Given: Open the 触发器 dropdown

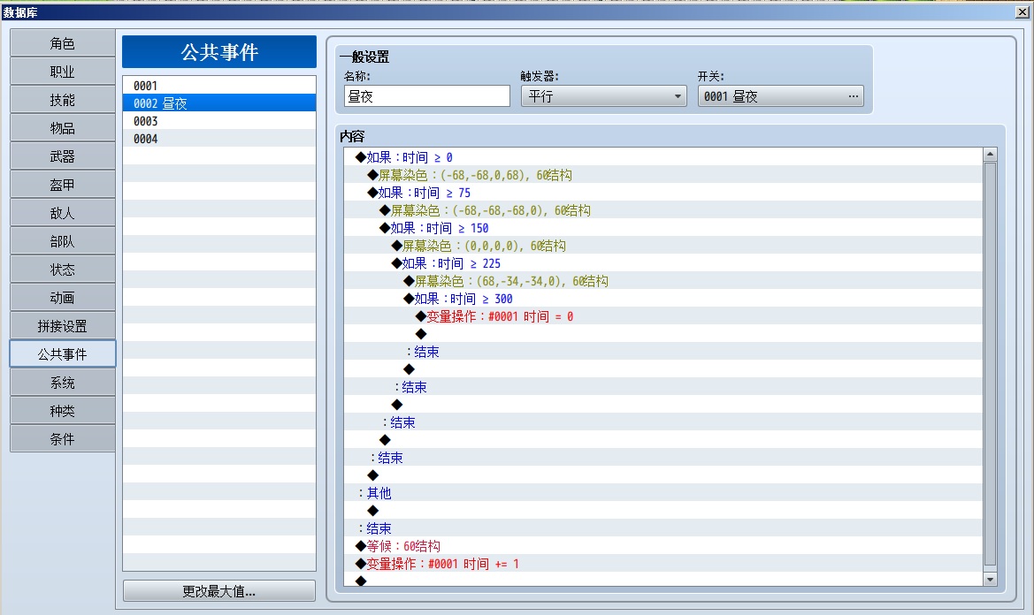Looking at the screenshot, I should (603, 96).
